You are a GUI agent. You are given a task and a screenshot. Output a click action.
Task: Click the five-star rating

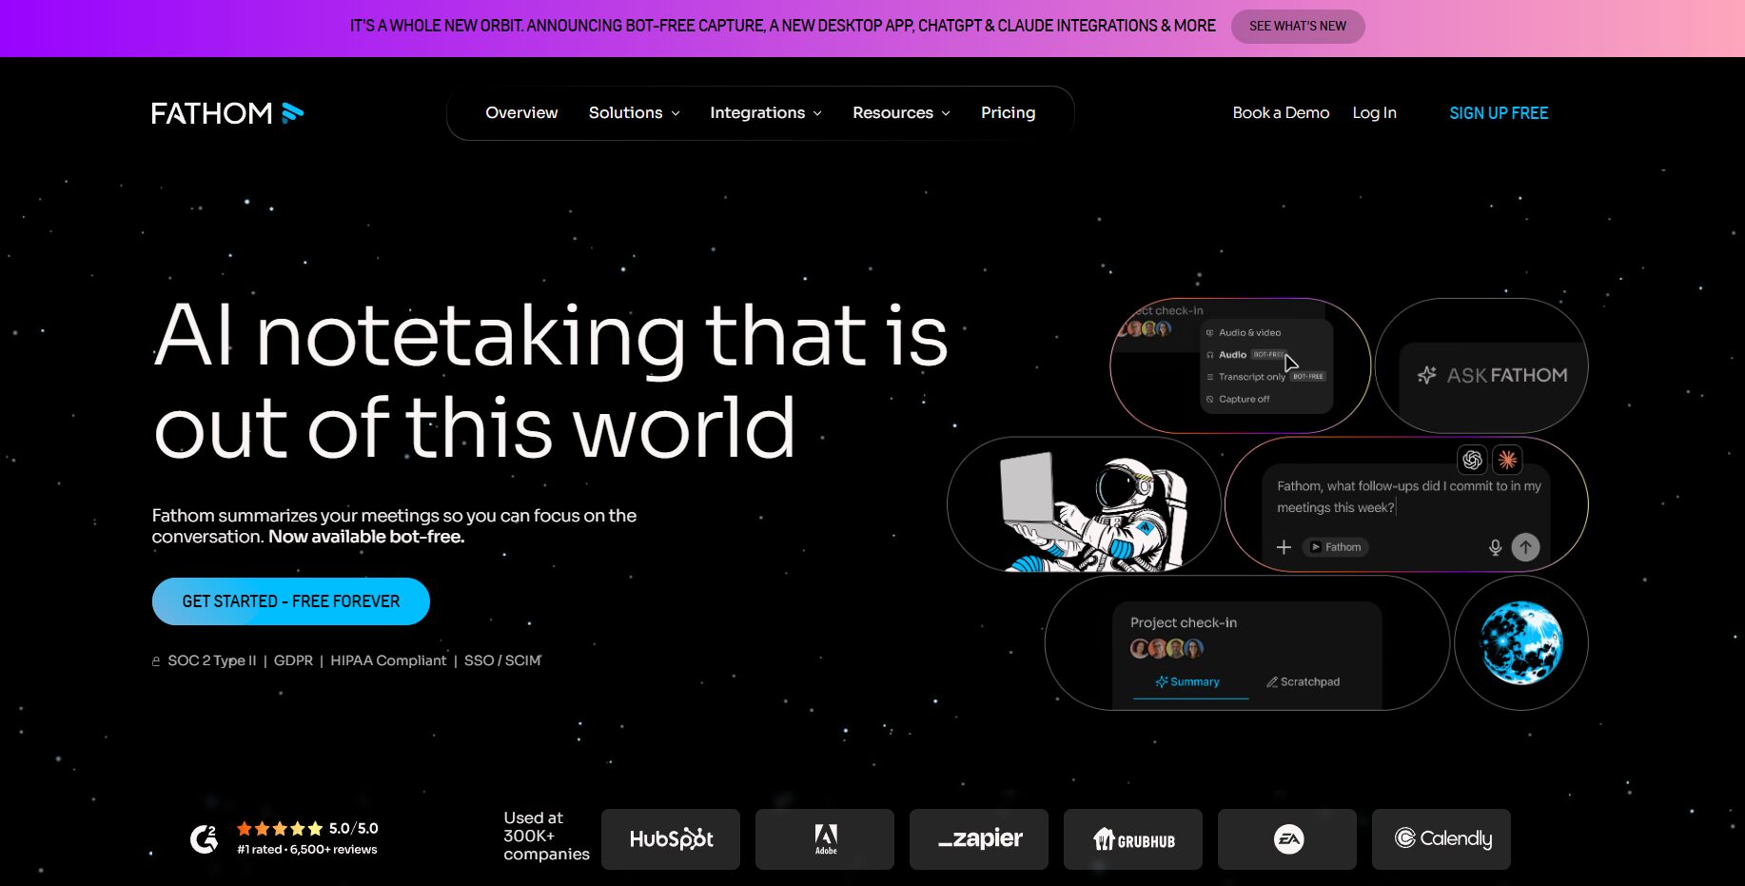click(x=280, y=829)
